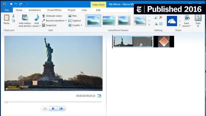Add a Caption to the clip

click(x=74, y=21)
